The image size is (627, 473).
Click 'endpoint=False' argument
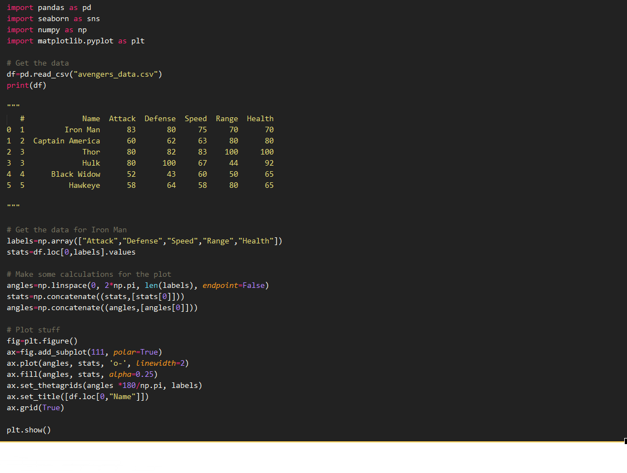[x=234, y=286]
